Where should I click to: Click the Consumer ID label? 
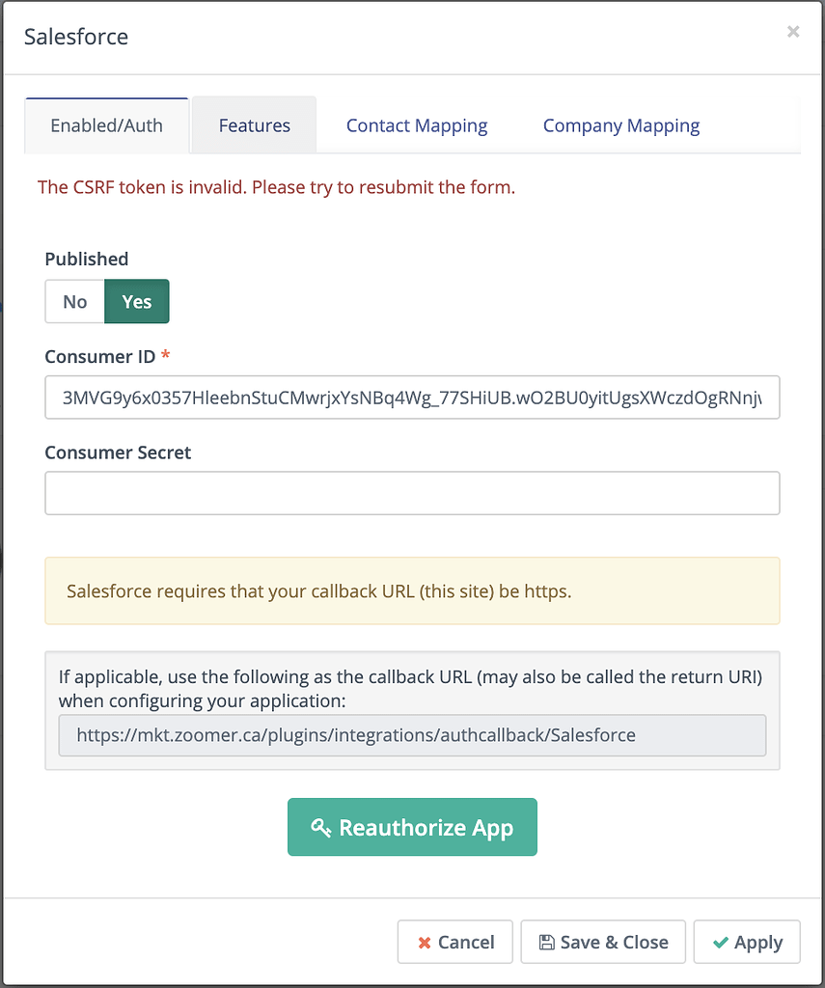pyautogui.click(x=100, y=357)
